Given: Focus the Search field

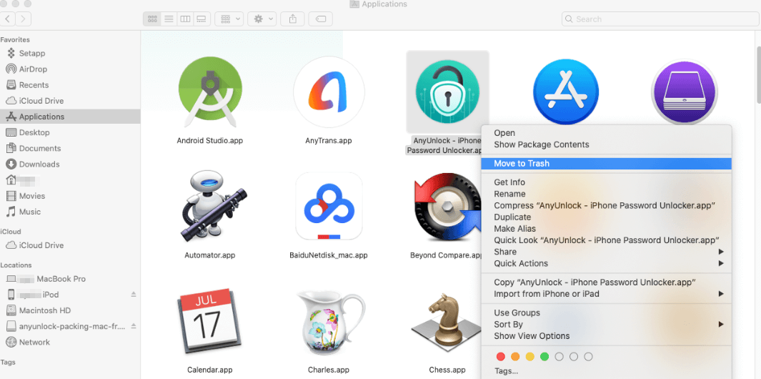Looking at the screenshot, I should pos(660,19).
